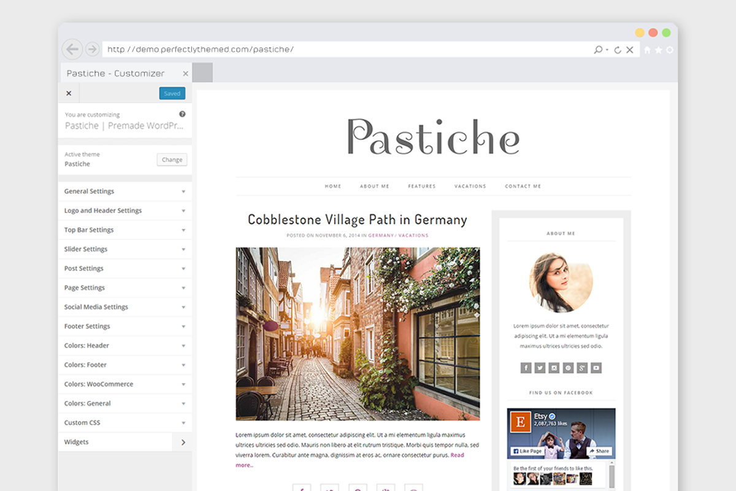
Task: Expand Colors: Footer section
Action: pyautogui.click(x=125, y=365)
